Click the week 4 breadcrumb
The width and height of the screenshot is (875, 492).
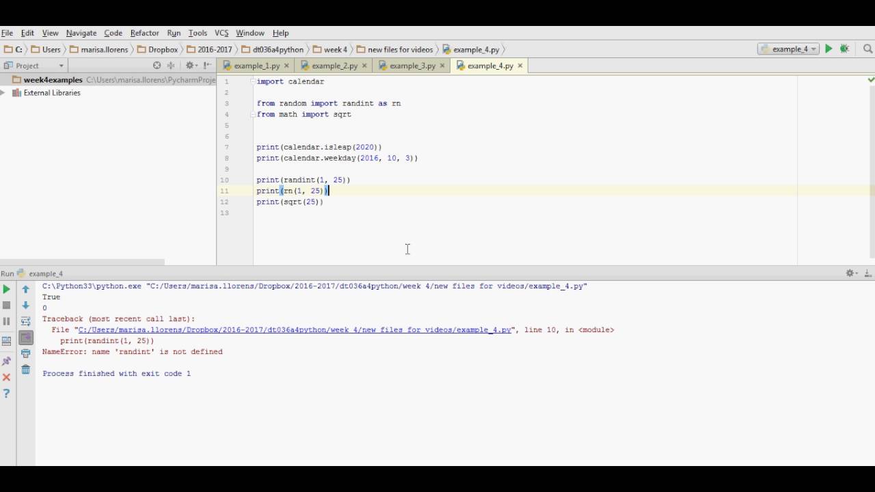329,49
